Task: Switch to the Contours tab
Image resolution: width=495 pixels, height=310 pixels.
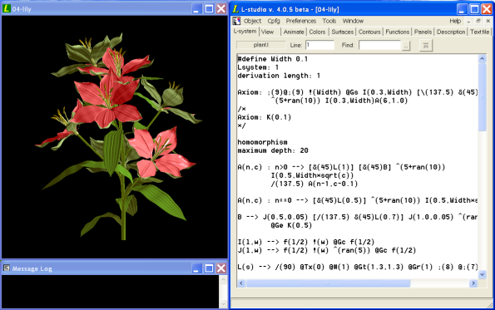Action: (x=369, y=32)
